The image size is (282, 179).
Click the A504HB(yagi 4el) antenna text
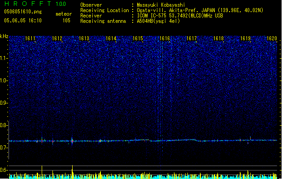(x=158, y=21)
